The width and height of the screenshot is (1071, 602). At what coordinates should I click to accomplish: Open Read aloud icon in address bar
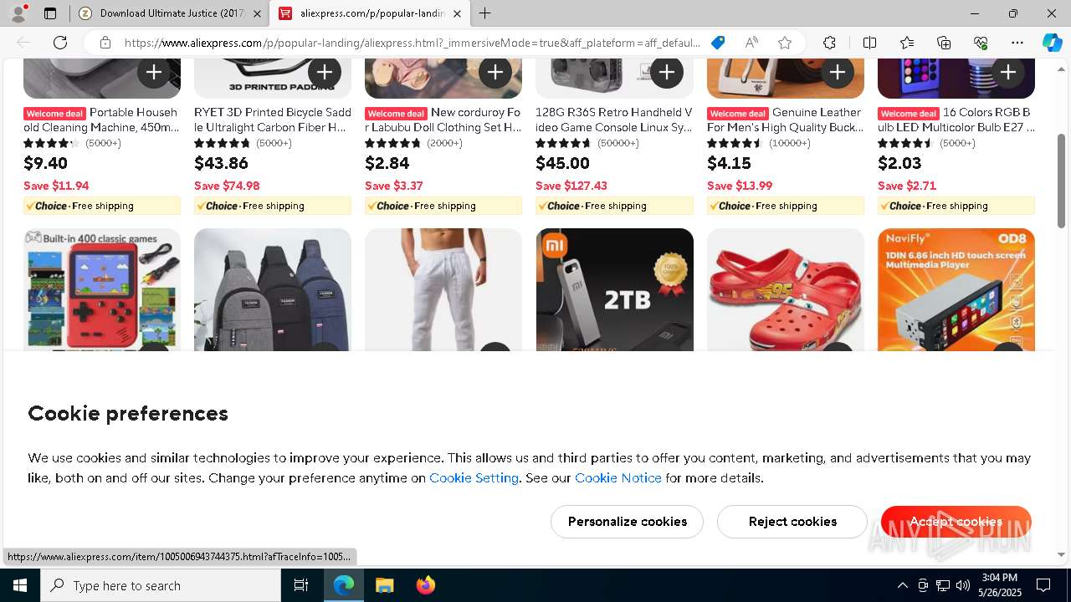point(751,43)
